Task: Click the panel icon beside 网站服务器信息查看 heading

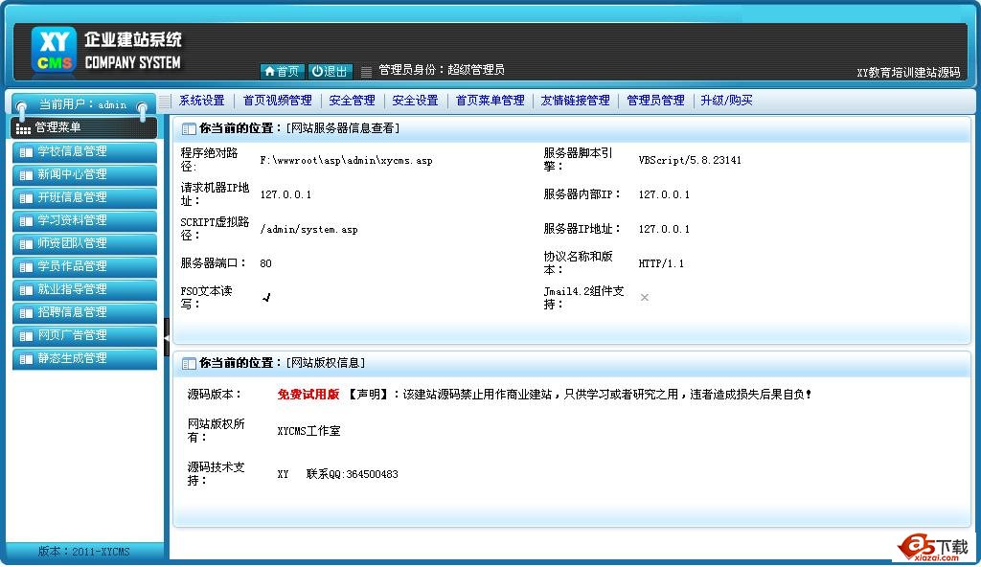Action: point(189,128)
